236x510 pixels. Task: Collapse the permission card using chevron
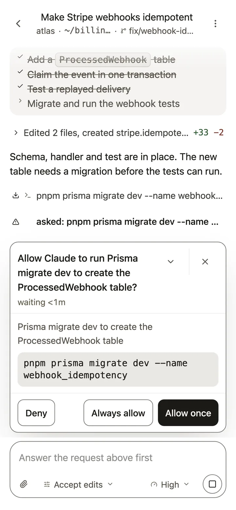coord(170,262)
